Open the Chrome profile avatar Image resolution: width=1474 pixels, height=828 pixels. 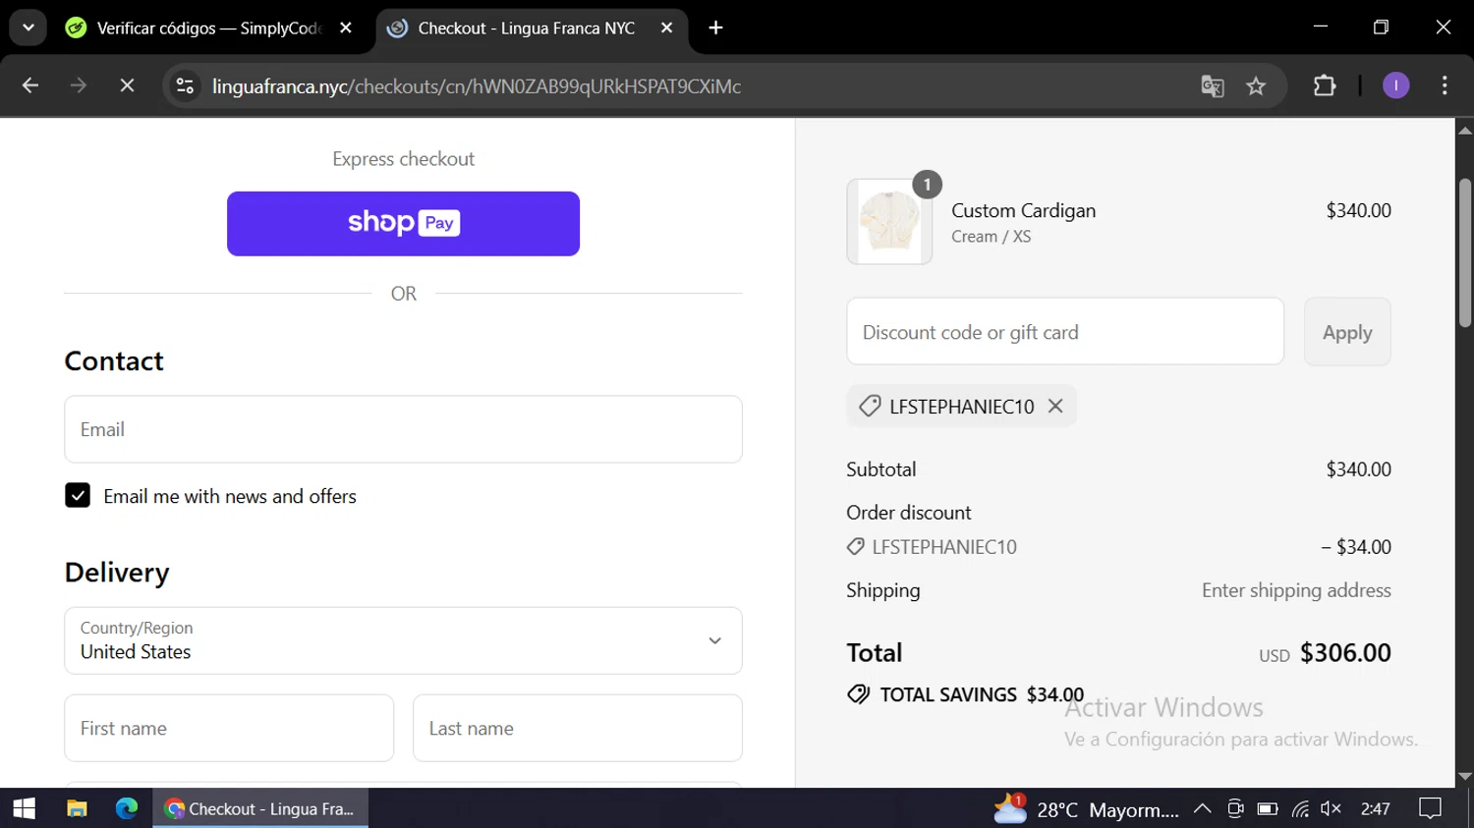pos(1395,86)
